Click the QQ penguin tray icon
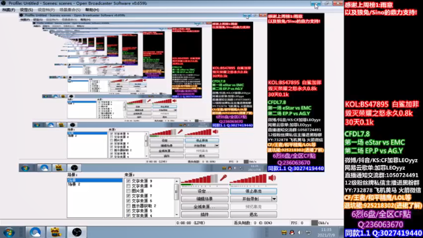Screen dimensions: 423x238 [291, 232]
